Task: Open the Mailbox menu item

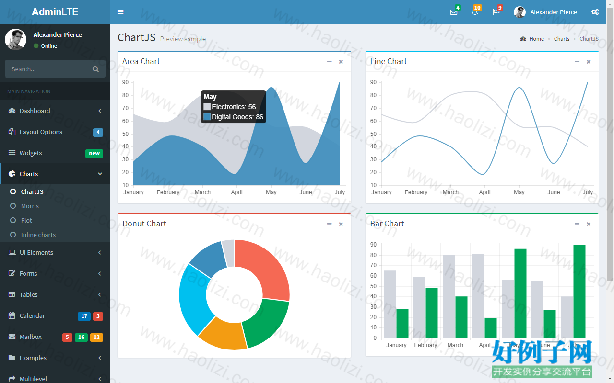Action: (55, 337)
